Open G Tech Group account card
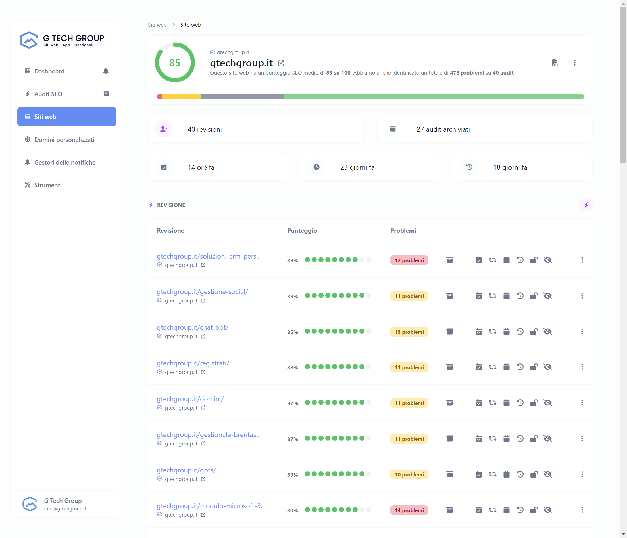The width and height of the screenshot is (627, 538). click(66, 504)
